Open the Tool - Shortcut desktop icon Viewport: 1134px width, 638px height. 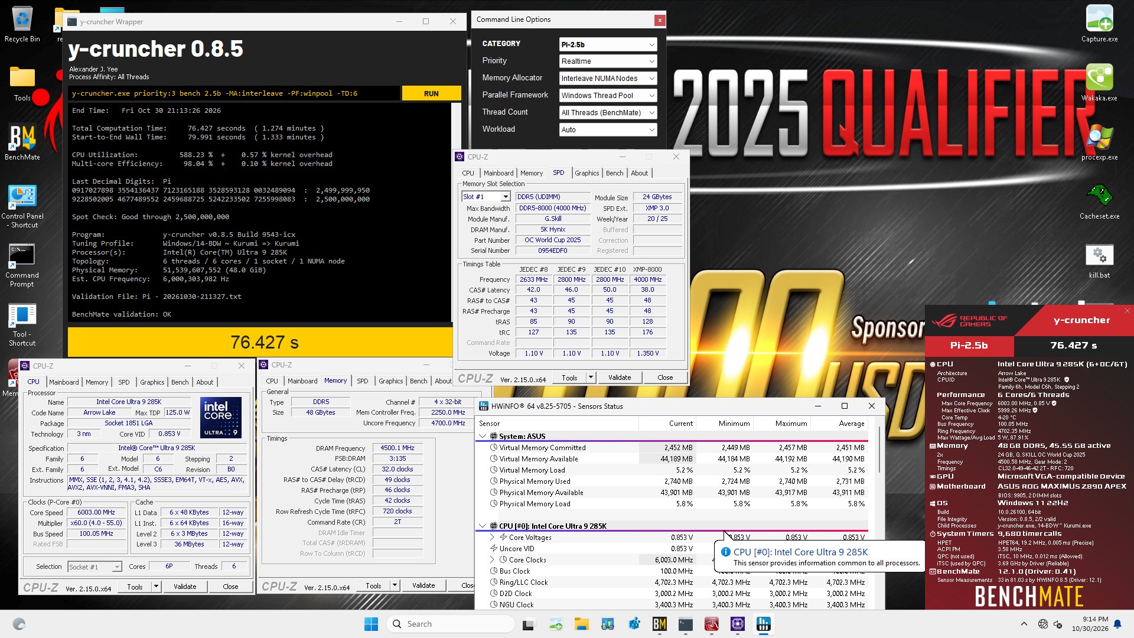(x=22, y=324)
